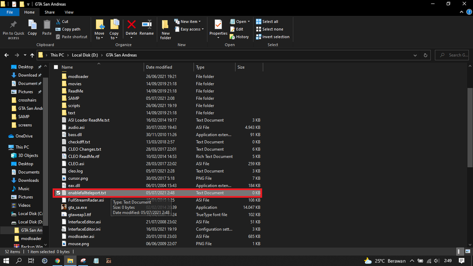
Task: Expand the Open button dropdown arrow
Action: click(x=249, y=21)
